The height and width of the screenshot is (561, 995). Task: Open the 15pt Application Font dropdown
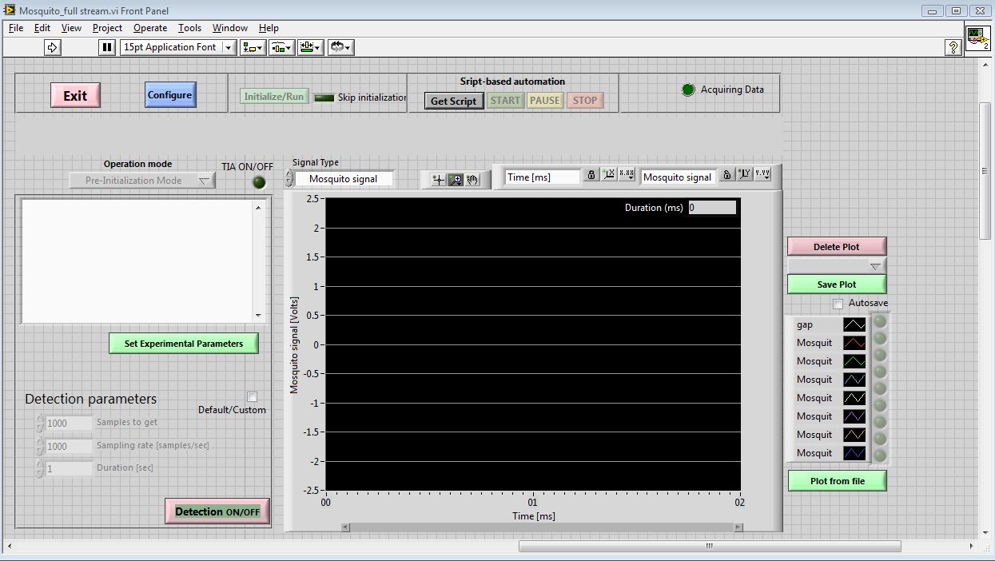(177, 47)
